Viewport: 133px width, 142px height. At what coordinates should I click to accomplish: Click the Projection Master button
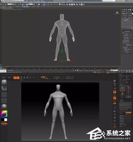(4, 78)
